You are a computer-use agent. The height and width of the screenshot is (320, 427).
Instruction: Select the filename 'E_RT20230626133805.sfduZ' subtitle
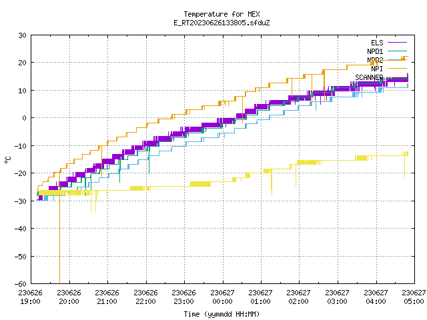tap(222, 23)
